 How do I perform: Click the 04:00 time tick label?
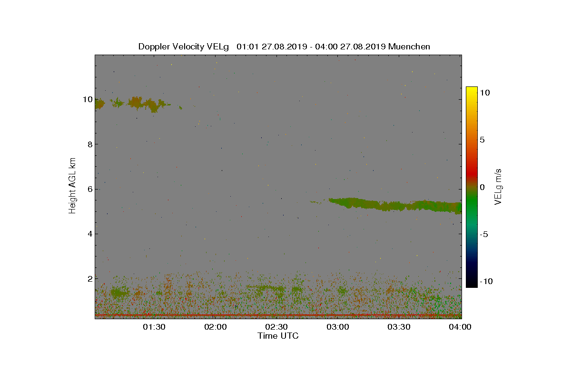tap(460, 327)
